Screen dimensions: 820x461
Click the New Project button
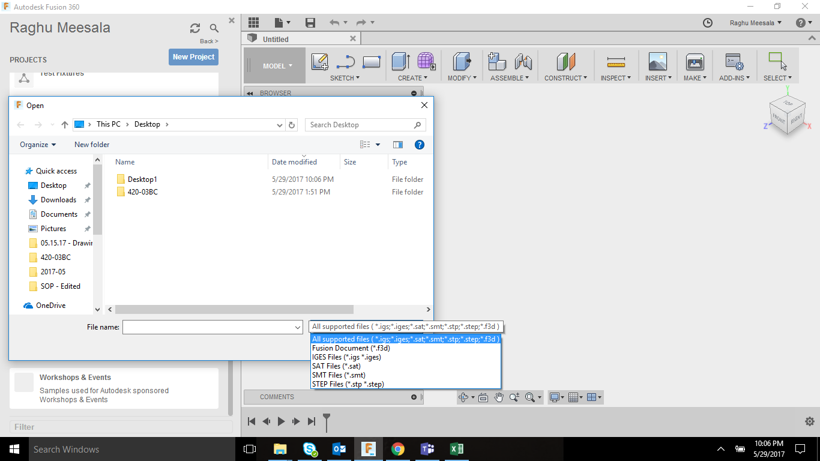(193, 57)
